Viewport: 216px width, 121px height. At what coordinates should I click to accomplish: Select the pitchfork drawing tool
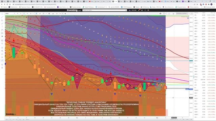coord(2,20)
